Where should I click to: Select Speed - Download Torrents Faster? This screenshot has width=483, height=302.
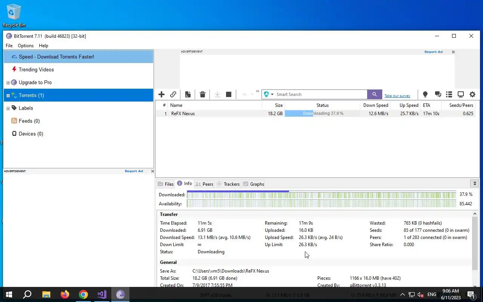(x=78, y=57)
